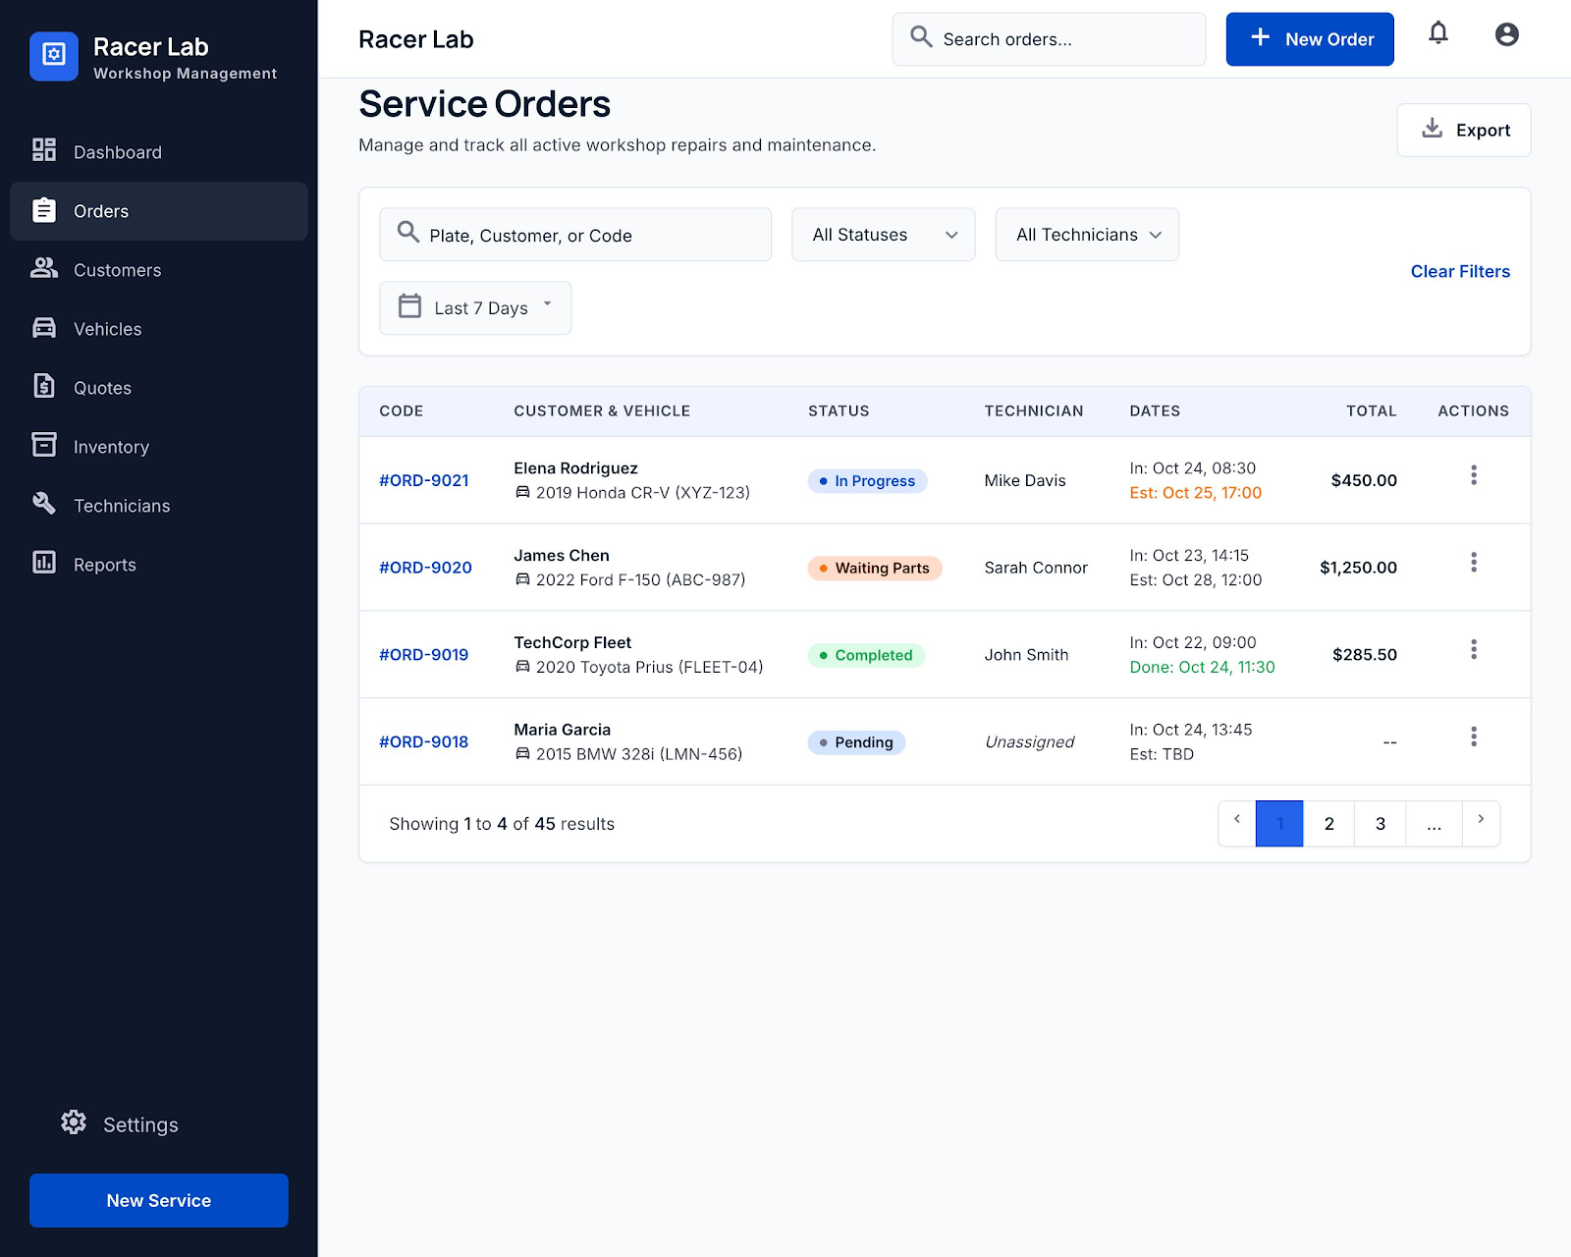This screenshot has height=1257, width=1571.
Task: Click the DATES column header
Action: click(1155, 410)
